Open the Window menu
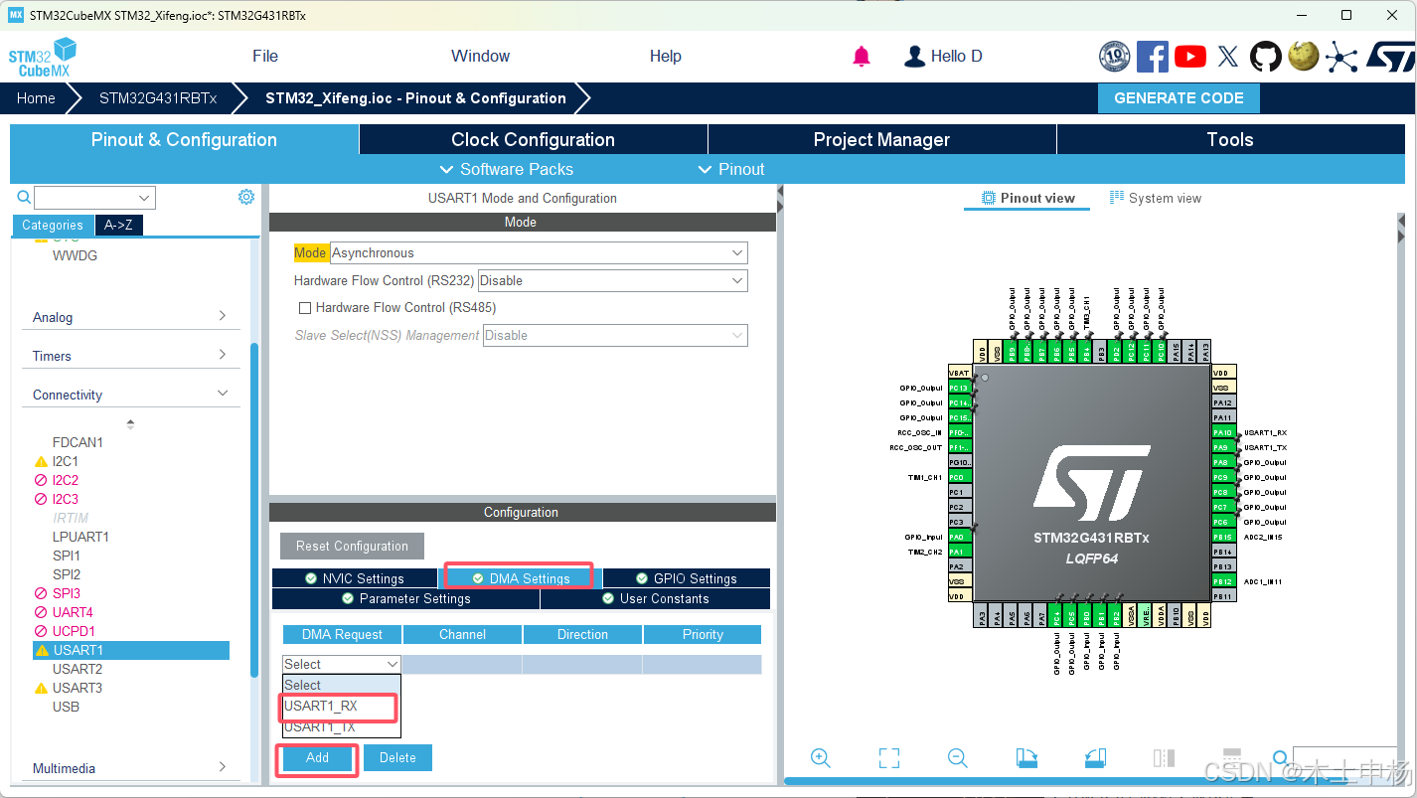The width and height of the screenshot is (1417, 798). [480, 56]
